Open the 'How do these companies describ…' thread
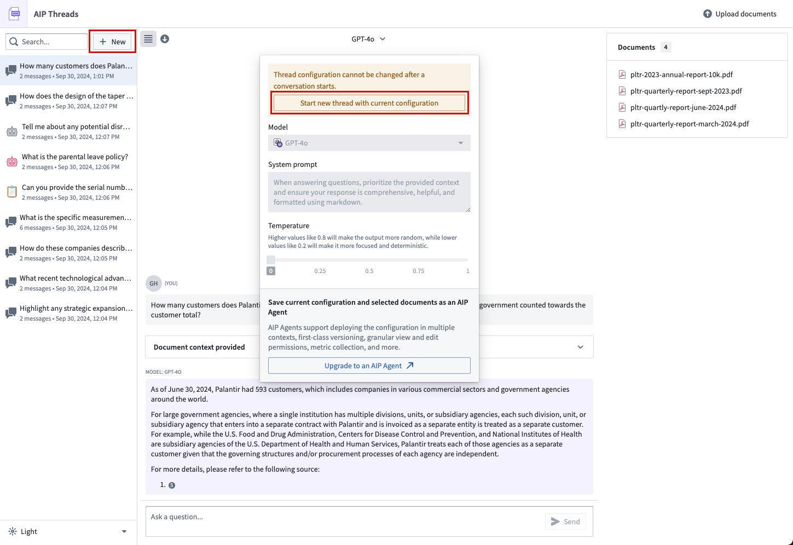 [x=68, y=253]
